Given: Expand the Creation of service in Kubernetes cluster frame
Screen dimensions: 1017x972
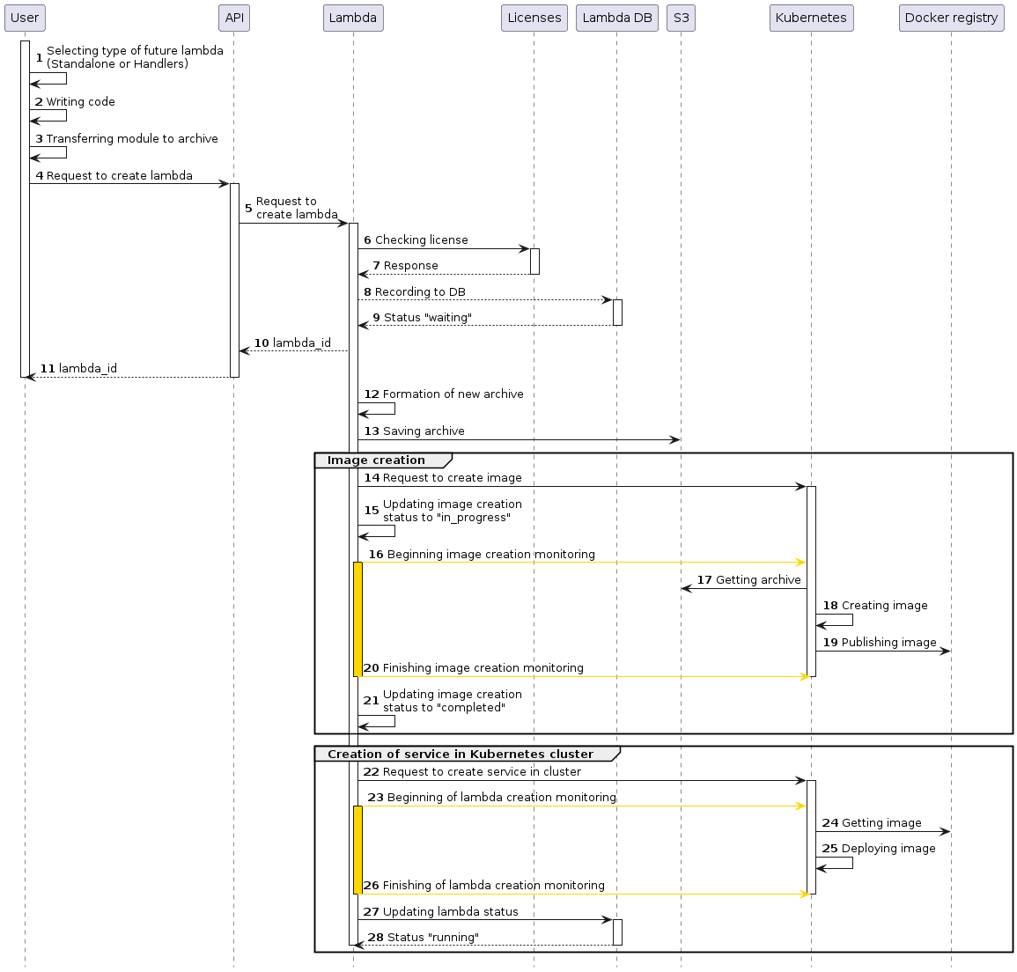Looking at the screenshot, I should 467,754.
